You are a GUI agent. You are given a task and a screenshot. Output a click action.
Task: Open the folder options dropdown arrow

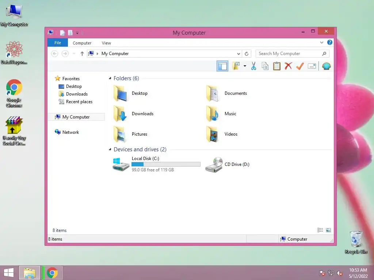245,66
